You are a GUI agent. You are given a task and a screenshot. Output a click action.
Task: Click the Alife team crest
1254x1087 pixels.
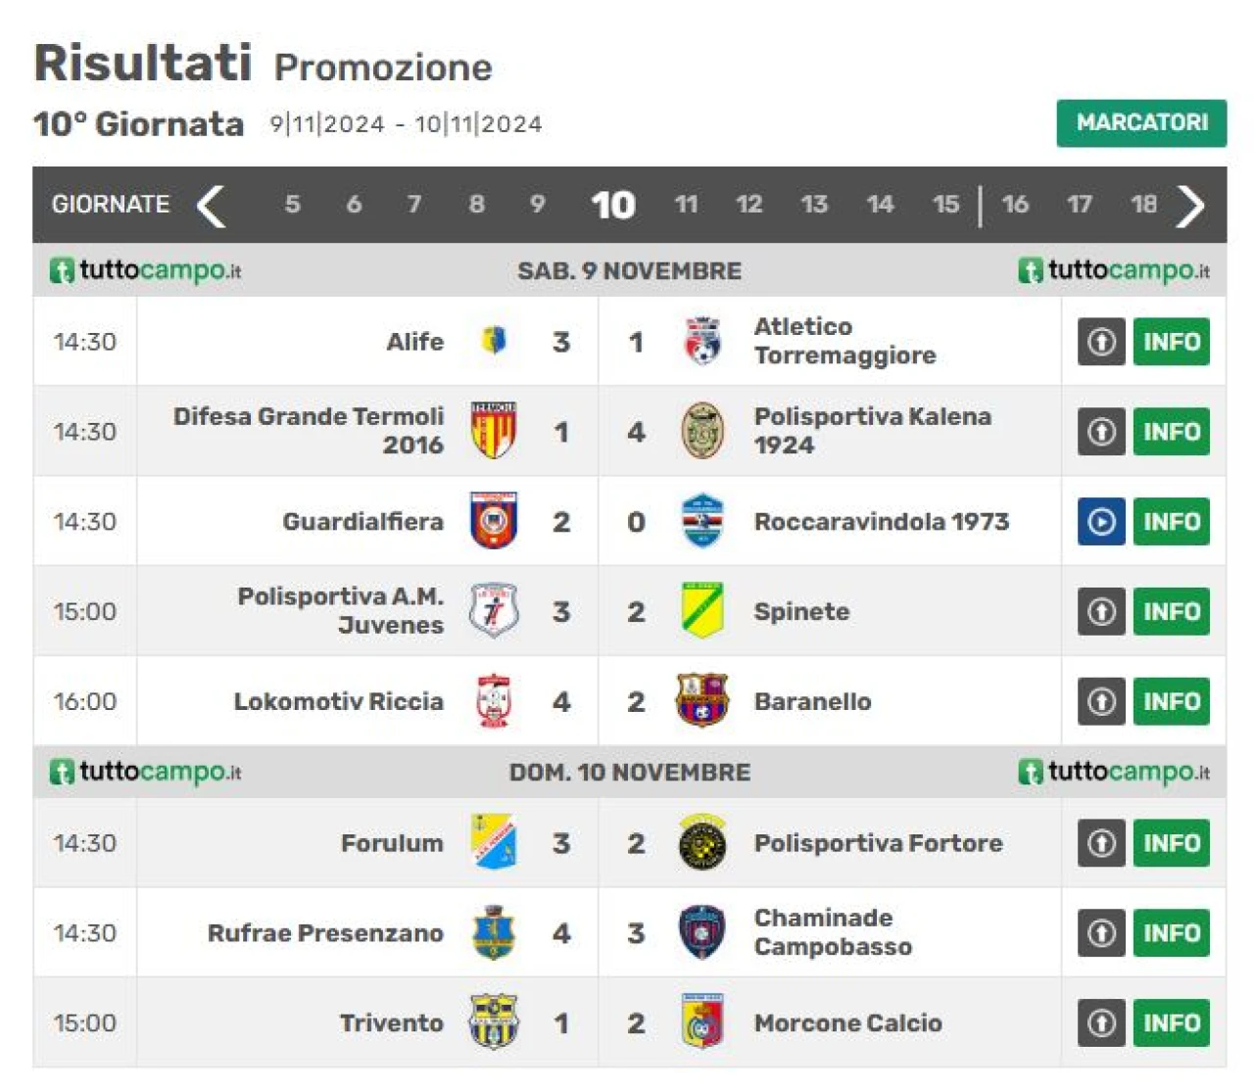pos(494,341)
